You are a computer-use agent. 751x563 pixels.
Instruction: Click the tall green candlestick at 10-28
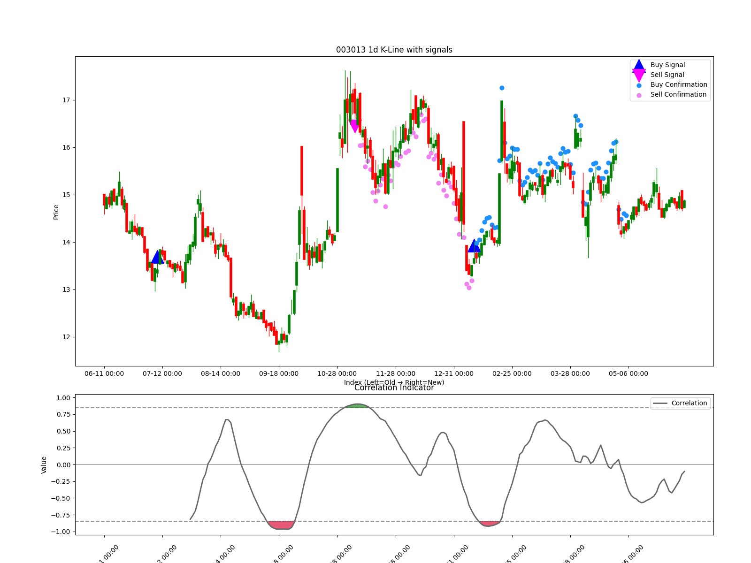[337, 200]
